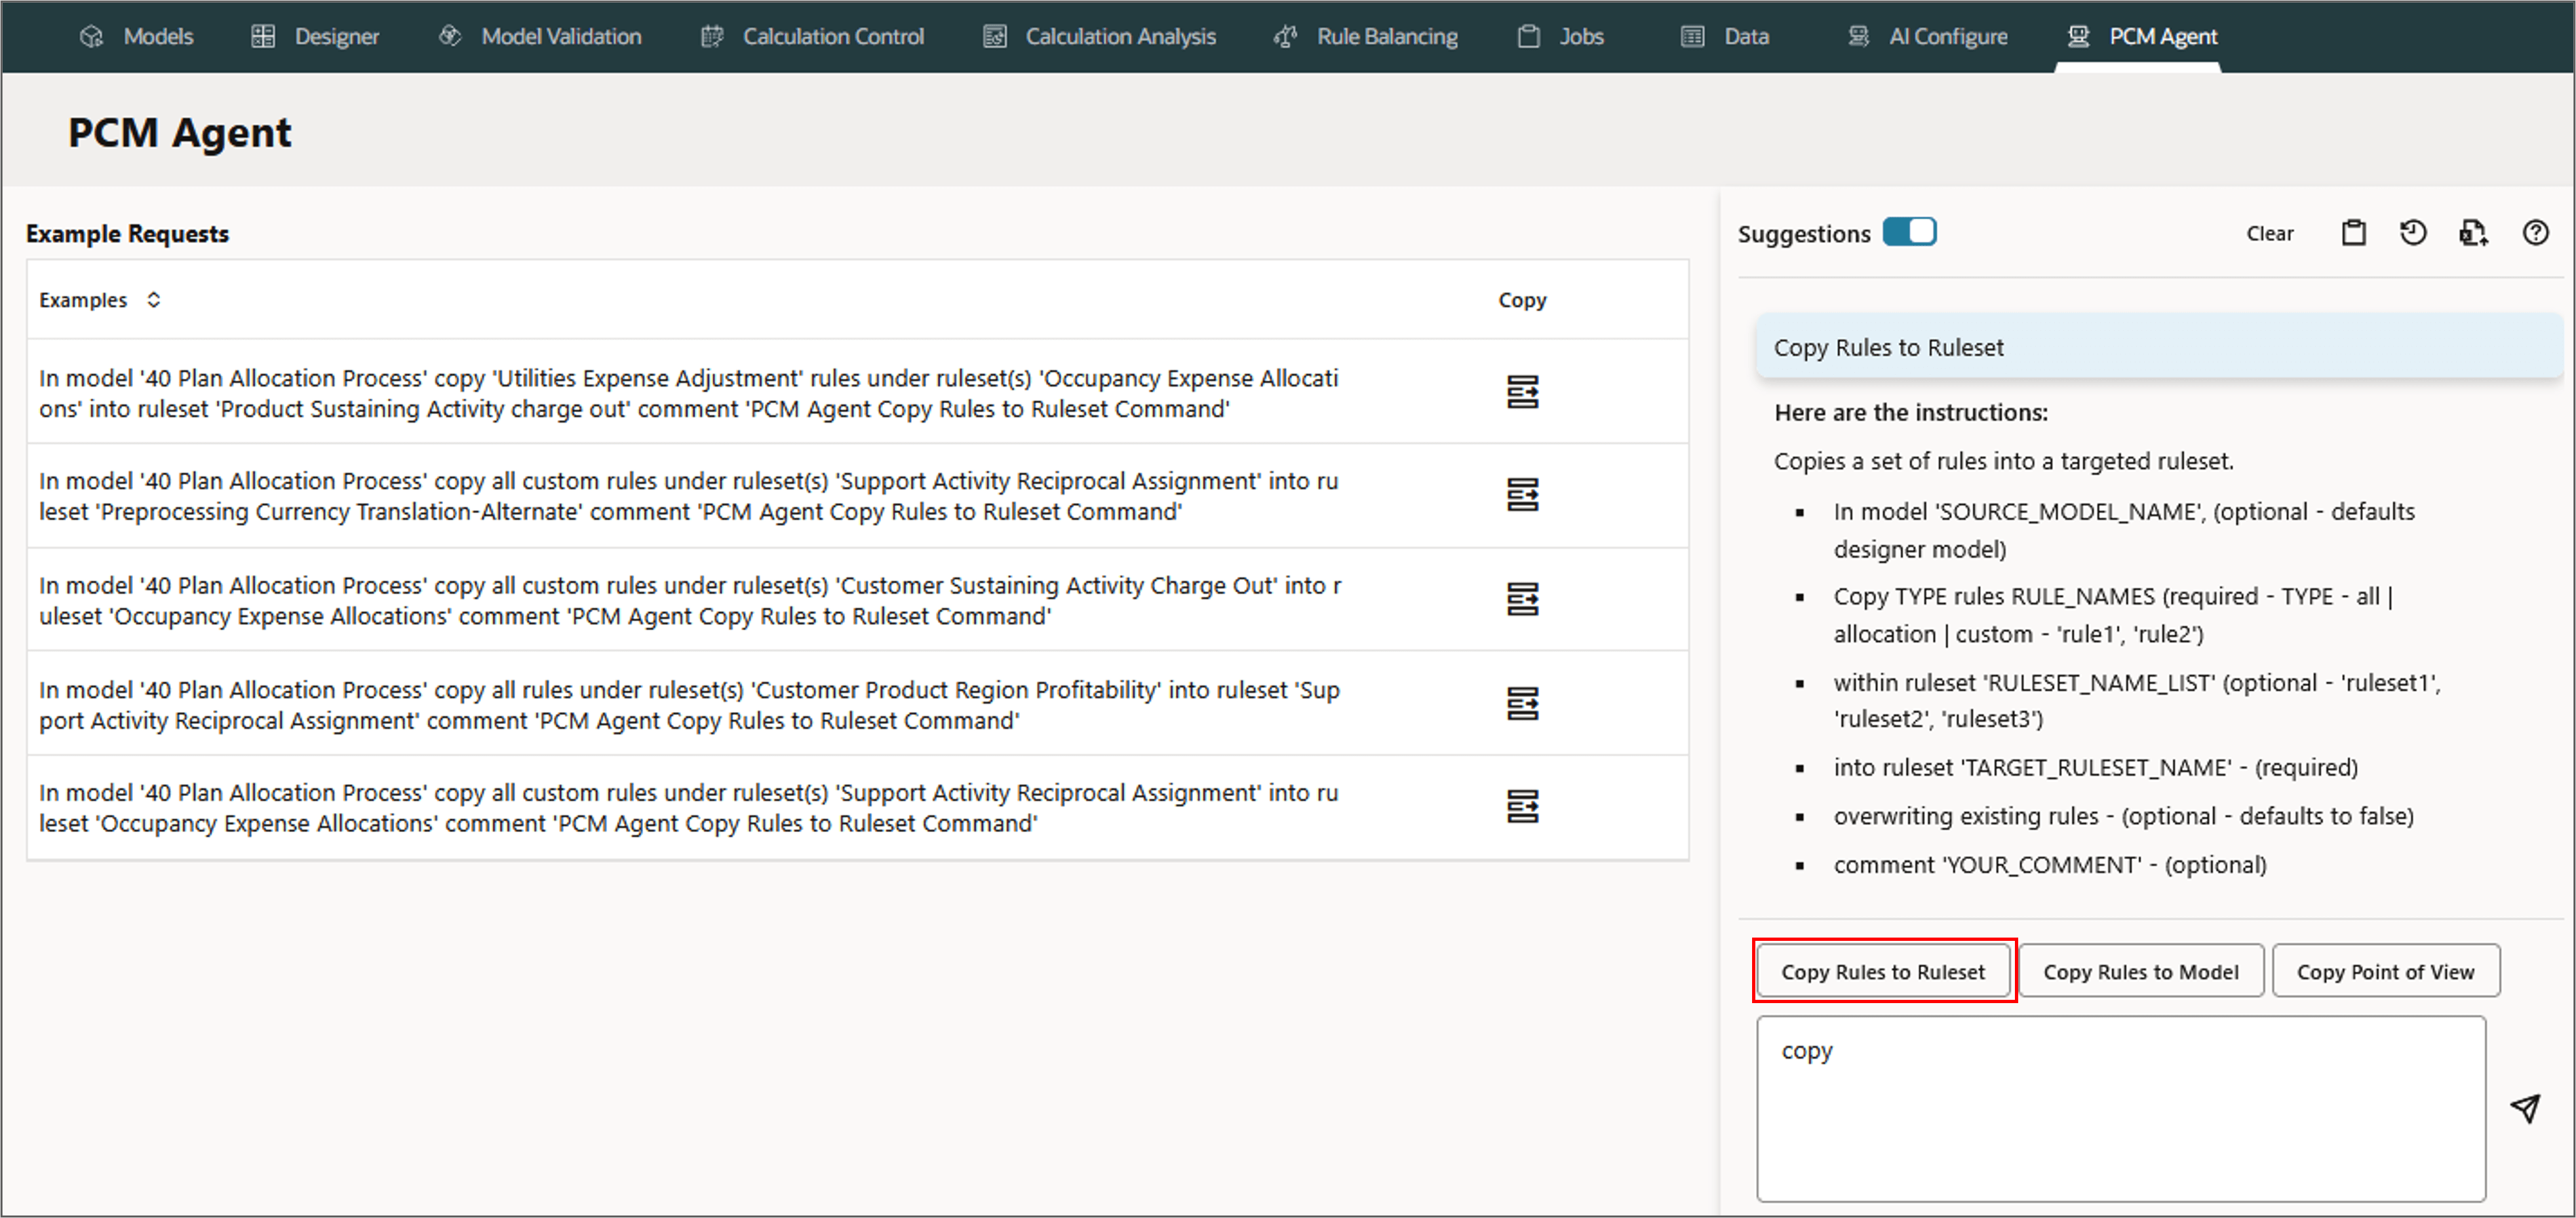Copy the 'Utilities Expense Adjustment' example request
The width and height of the screenshot is (2576, 1218).
coord(1522,392)
